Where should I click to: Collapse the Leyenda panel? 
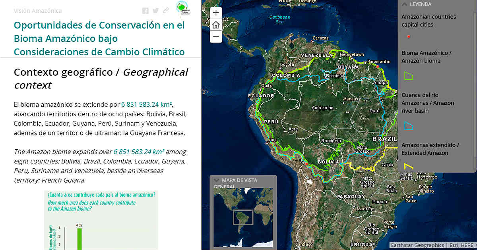tap(405, 4)
